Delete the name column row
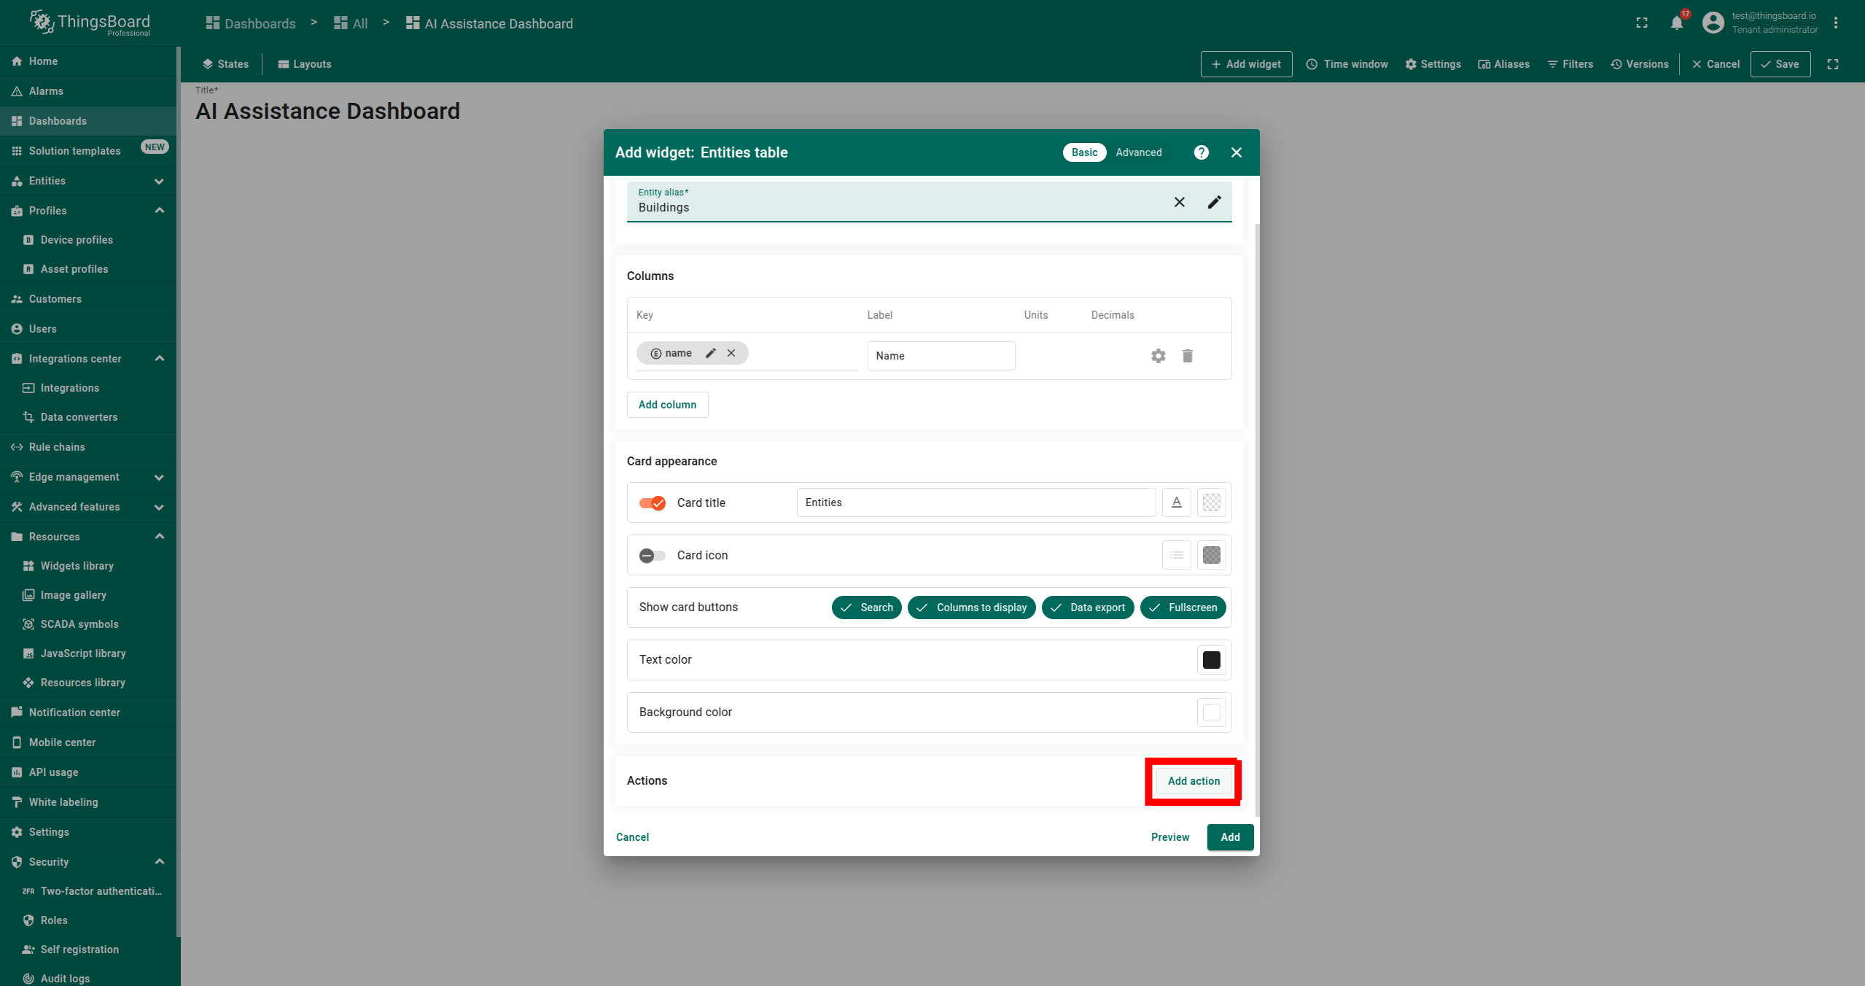 tap(1187, 356)
